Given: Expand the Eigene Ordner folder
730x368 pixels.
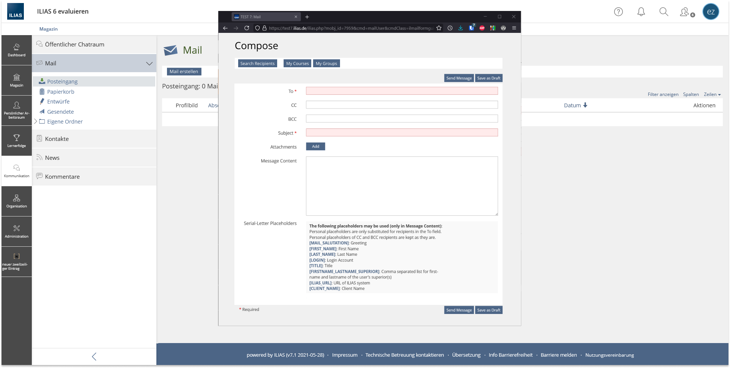Looking at the screenshot, I should pyautogui.click(x=36, y=122).
